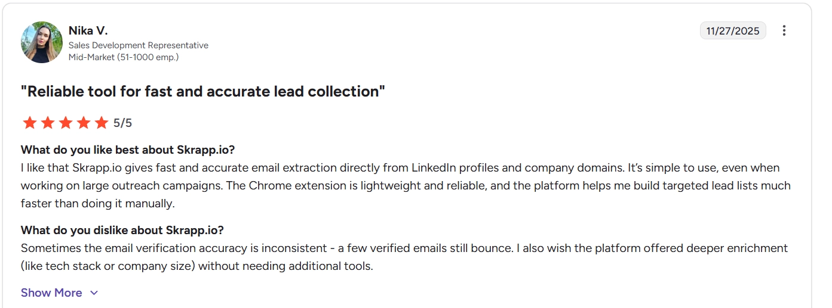The width and height of the screenshot is (832, 308).
Task: Click the first rating star
Action: coord(29,123)
